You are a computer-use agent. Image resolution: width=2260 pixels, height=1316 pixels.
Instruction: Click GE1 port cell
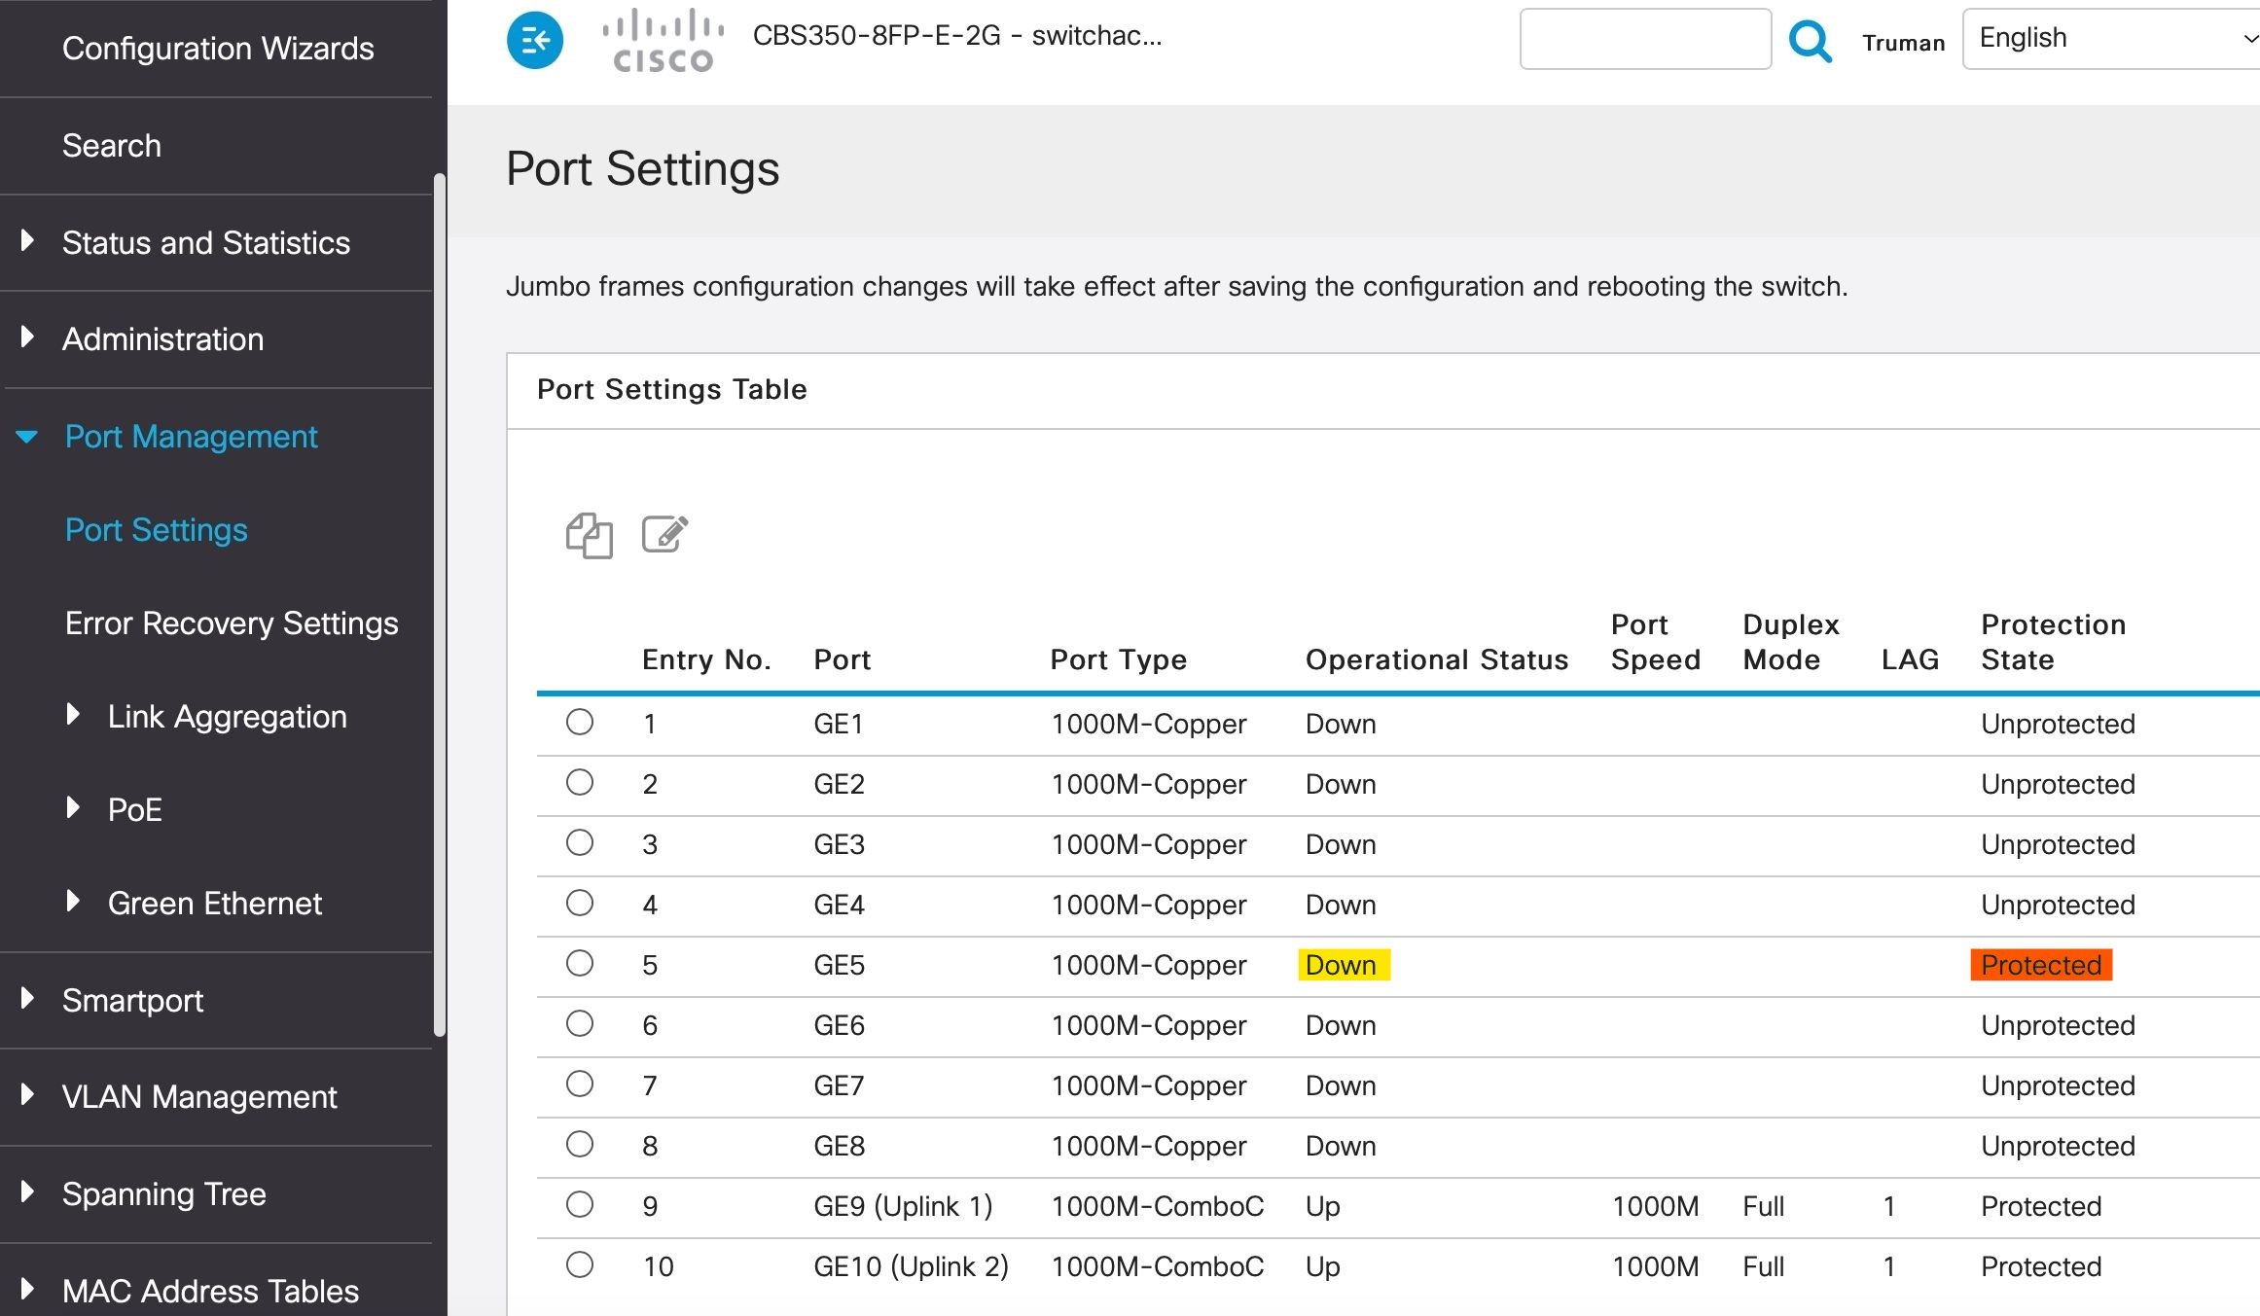839,724
